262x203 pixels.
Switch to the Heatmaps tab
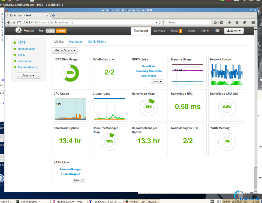[76, 42]
